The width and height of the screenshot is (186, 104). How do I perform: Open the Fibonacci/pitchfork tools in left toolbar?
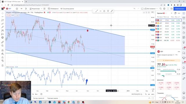(x=3, y=20)
